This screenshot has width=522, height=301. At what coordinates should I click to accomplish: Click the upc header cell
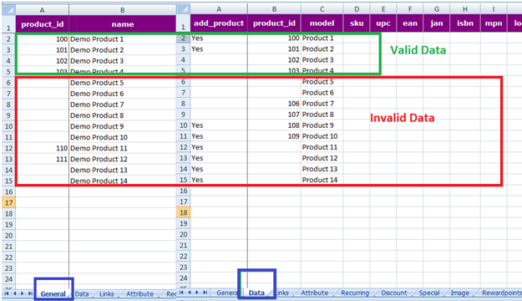click(x=383, y=23)
